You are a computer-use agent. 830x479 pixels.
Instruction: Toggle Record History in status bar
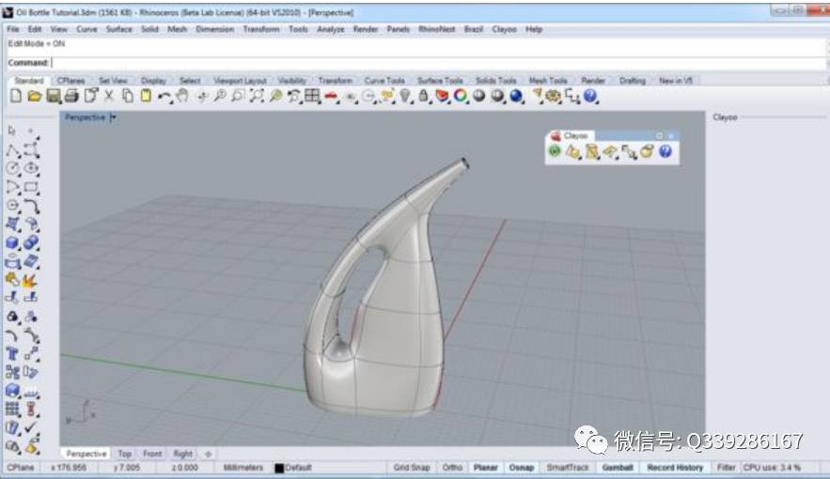pyautogui.click(x=675, y=468)
